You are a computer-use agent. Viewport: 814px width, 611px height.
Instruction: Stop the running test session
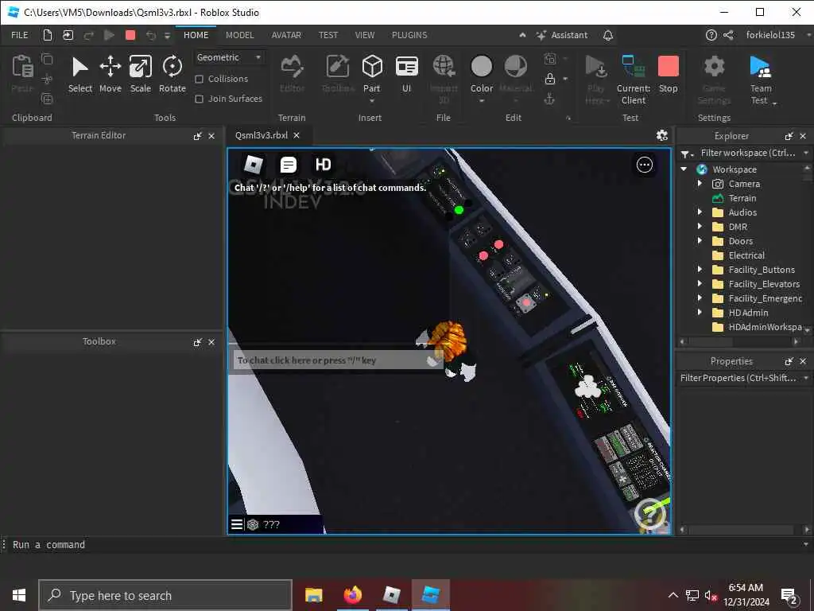pyautogui.click(x=668, y=74)
